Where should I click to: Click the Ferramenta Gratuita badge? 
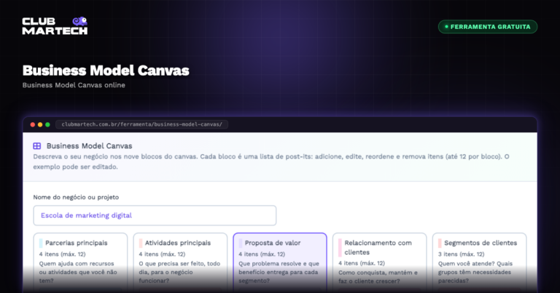[488, 27]
